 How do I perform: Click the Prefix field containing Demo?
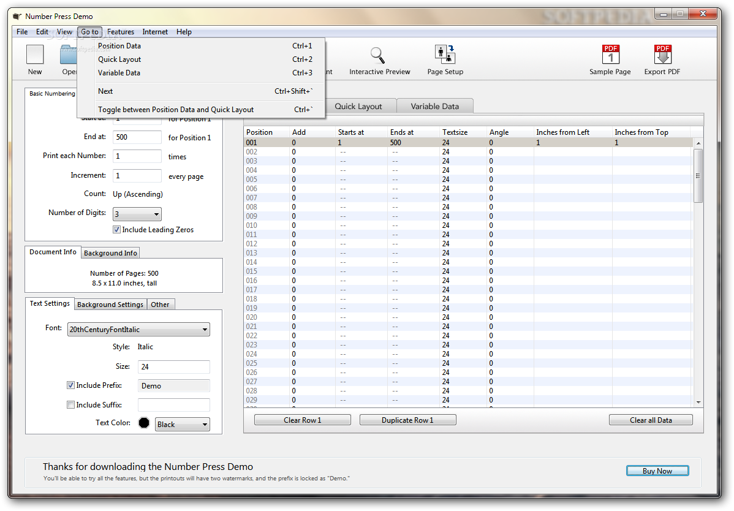(x=173, y=386)
